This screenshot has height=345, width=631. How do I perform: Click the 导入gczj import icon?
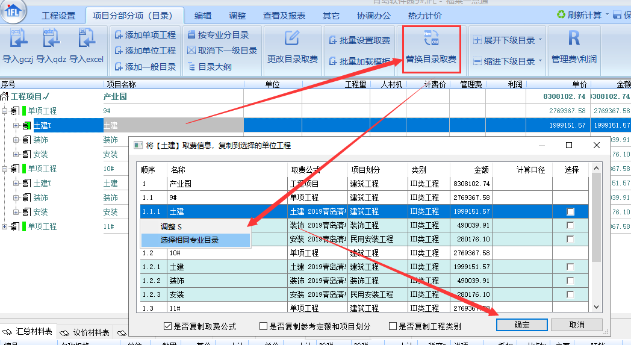[19, 40]
